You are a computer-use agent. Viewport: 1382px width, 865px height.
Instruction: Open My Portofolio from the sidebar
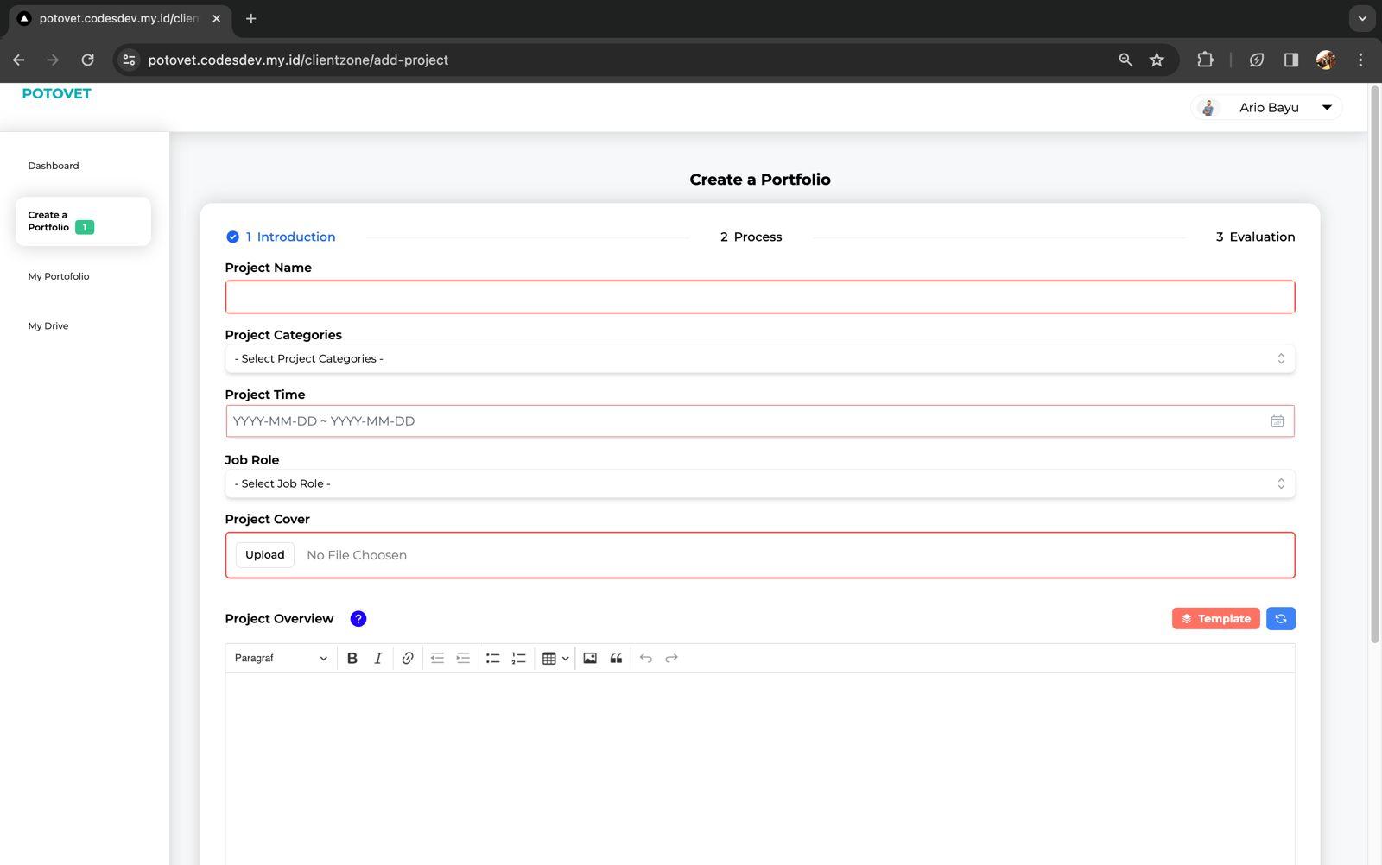point(59,276)
